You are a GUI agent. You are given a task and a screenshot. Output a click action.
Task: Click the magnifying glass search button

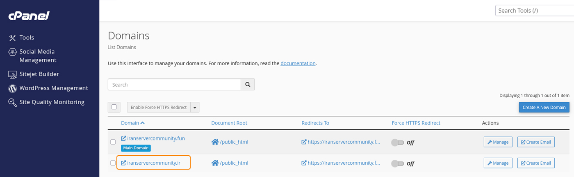point(248,85)
